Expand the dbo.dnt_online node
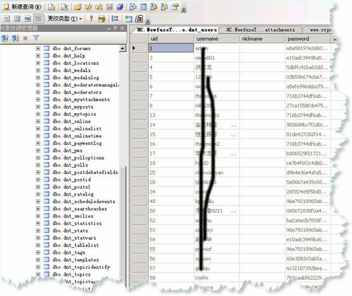The image size is (352, 296). click(x=38, y=121)
